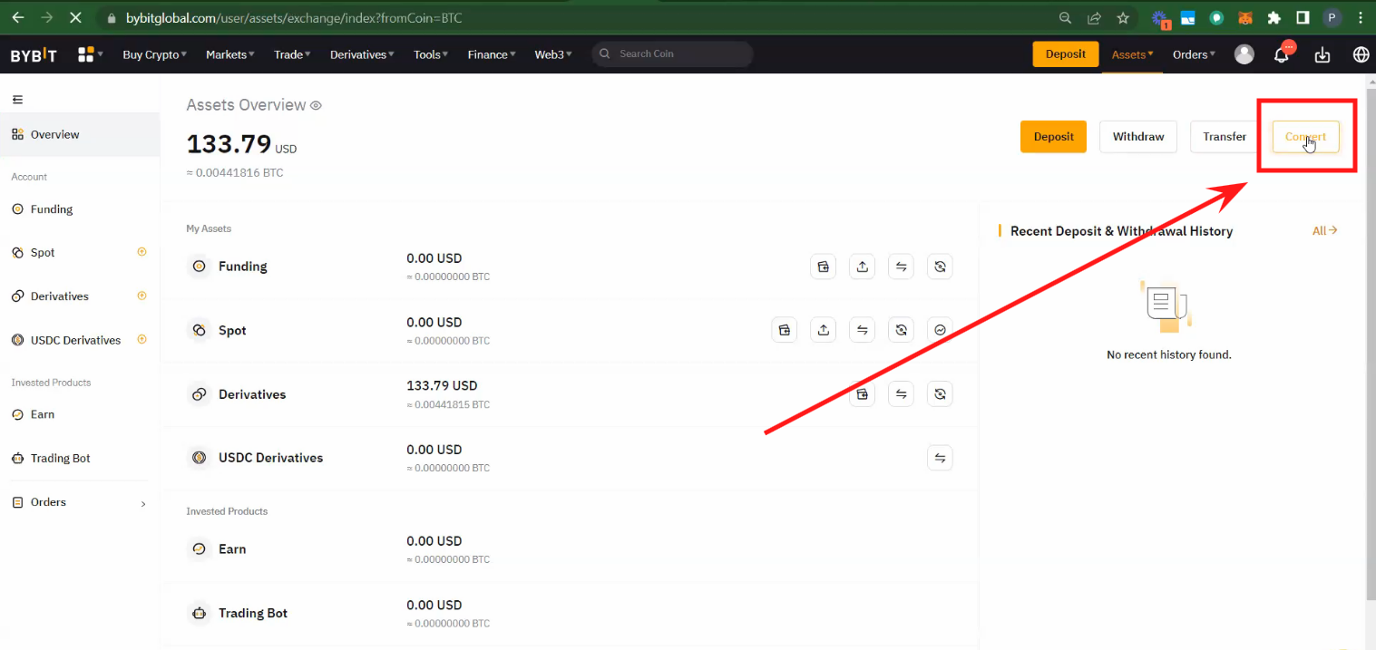Click the convert icon in Spot row

coord(901,330)
